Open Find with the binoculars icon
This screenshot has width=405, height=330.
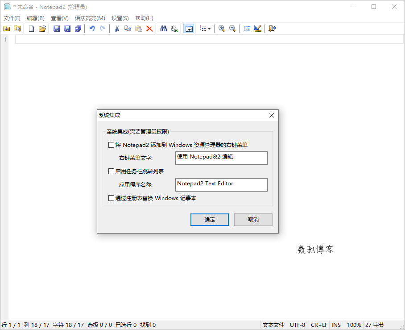[164, 29]
